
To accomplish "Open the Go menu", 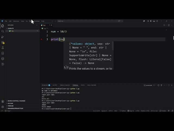I will coord(27,21).
